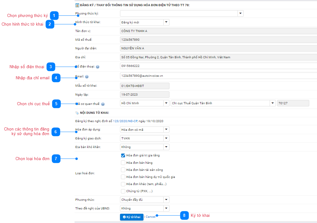Uncheck Hóa đơn giá trị gia tăng checkbox
The image size is (317, 223).
click(123, 155)
